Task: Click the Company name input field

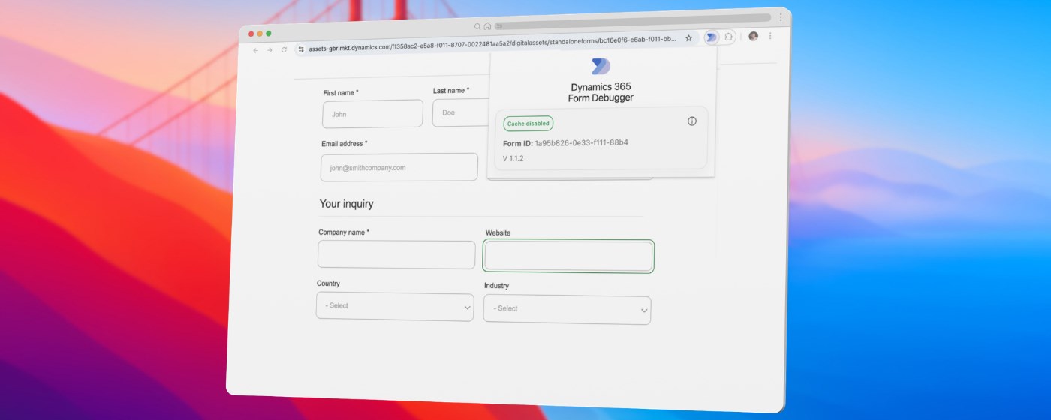Action: [x=396, y=254]
